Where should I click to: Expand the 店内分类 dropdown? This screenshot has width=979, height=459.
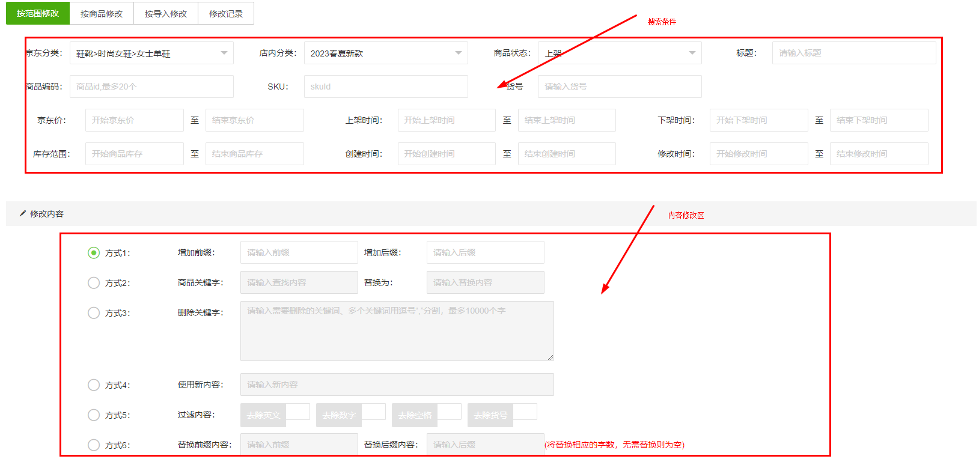(x=458, y=53)
